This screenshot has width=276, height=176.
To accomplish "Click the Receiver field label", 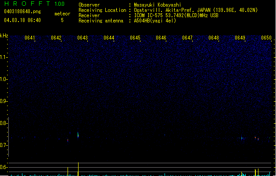I will (x=89, y=15).
